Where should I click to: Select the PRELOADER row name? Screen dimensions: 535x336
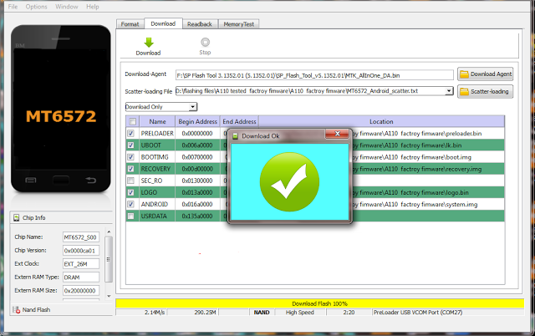point(157,134)
